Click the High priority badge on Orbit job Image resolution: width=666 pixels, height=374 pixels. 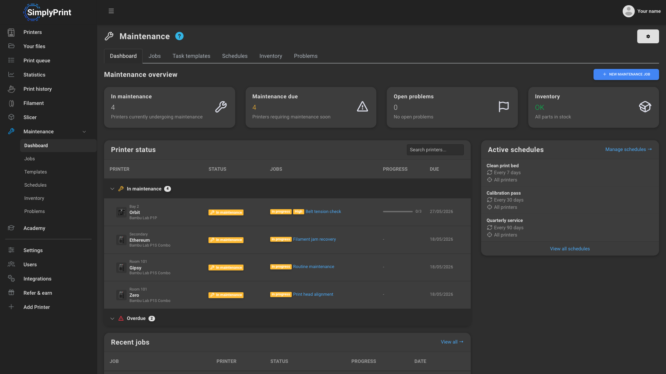(299, 212)
